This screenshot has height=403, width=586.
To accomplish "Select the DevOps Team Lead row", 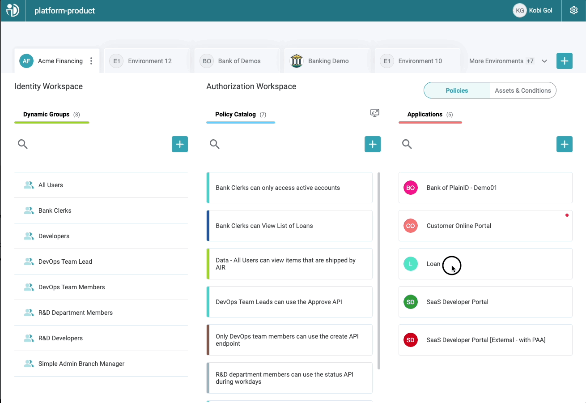I will 101,262.
